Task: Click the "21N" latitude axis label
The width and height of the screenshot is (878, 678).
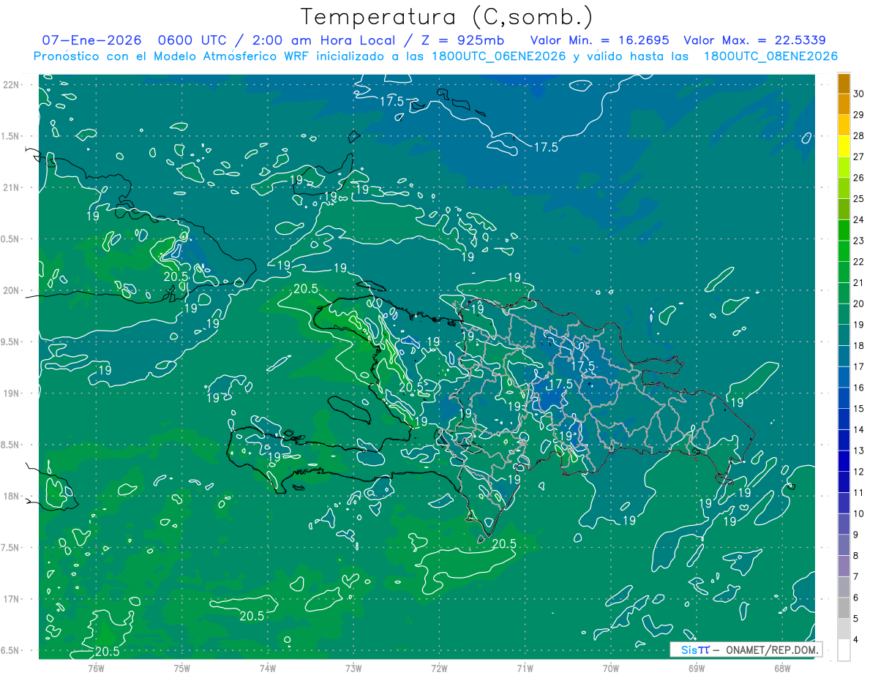Action: click(11, 188)
